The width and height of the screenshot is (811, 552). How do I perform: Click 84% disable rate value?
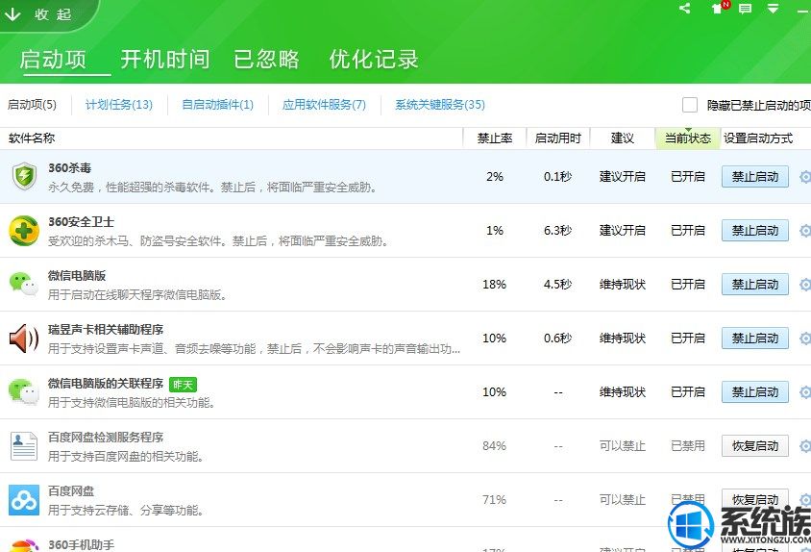[495, 446]
